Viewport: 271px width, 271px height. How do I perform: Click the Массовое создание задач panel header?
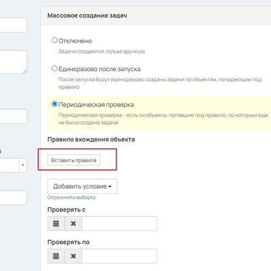(156, 16)
